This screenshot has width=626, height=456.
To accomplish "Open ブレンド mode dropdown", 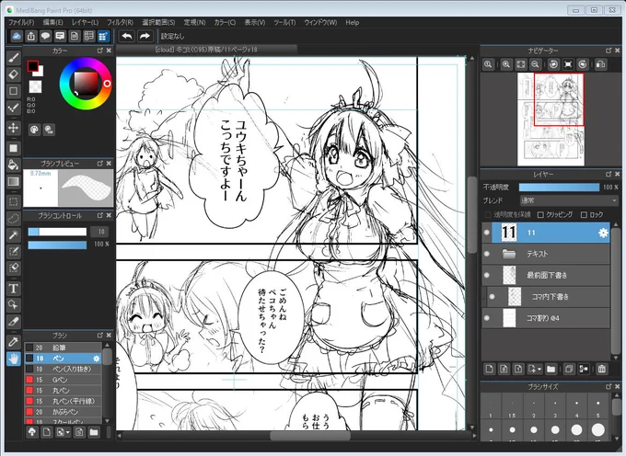I will coord(569,200).
